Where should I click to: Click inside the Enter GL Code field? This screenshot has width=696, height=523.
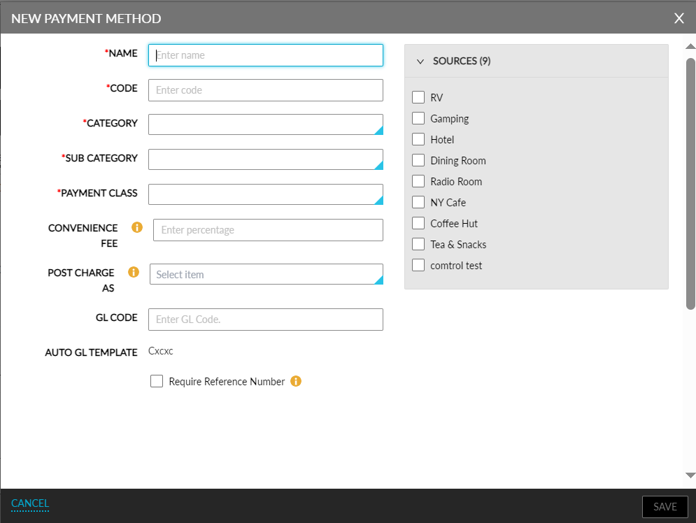[x=266, y=320]
